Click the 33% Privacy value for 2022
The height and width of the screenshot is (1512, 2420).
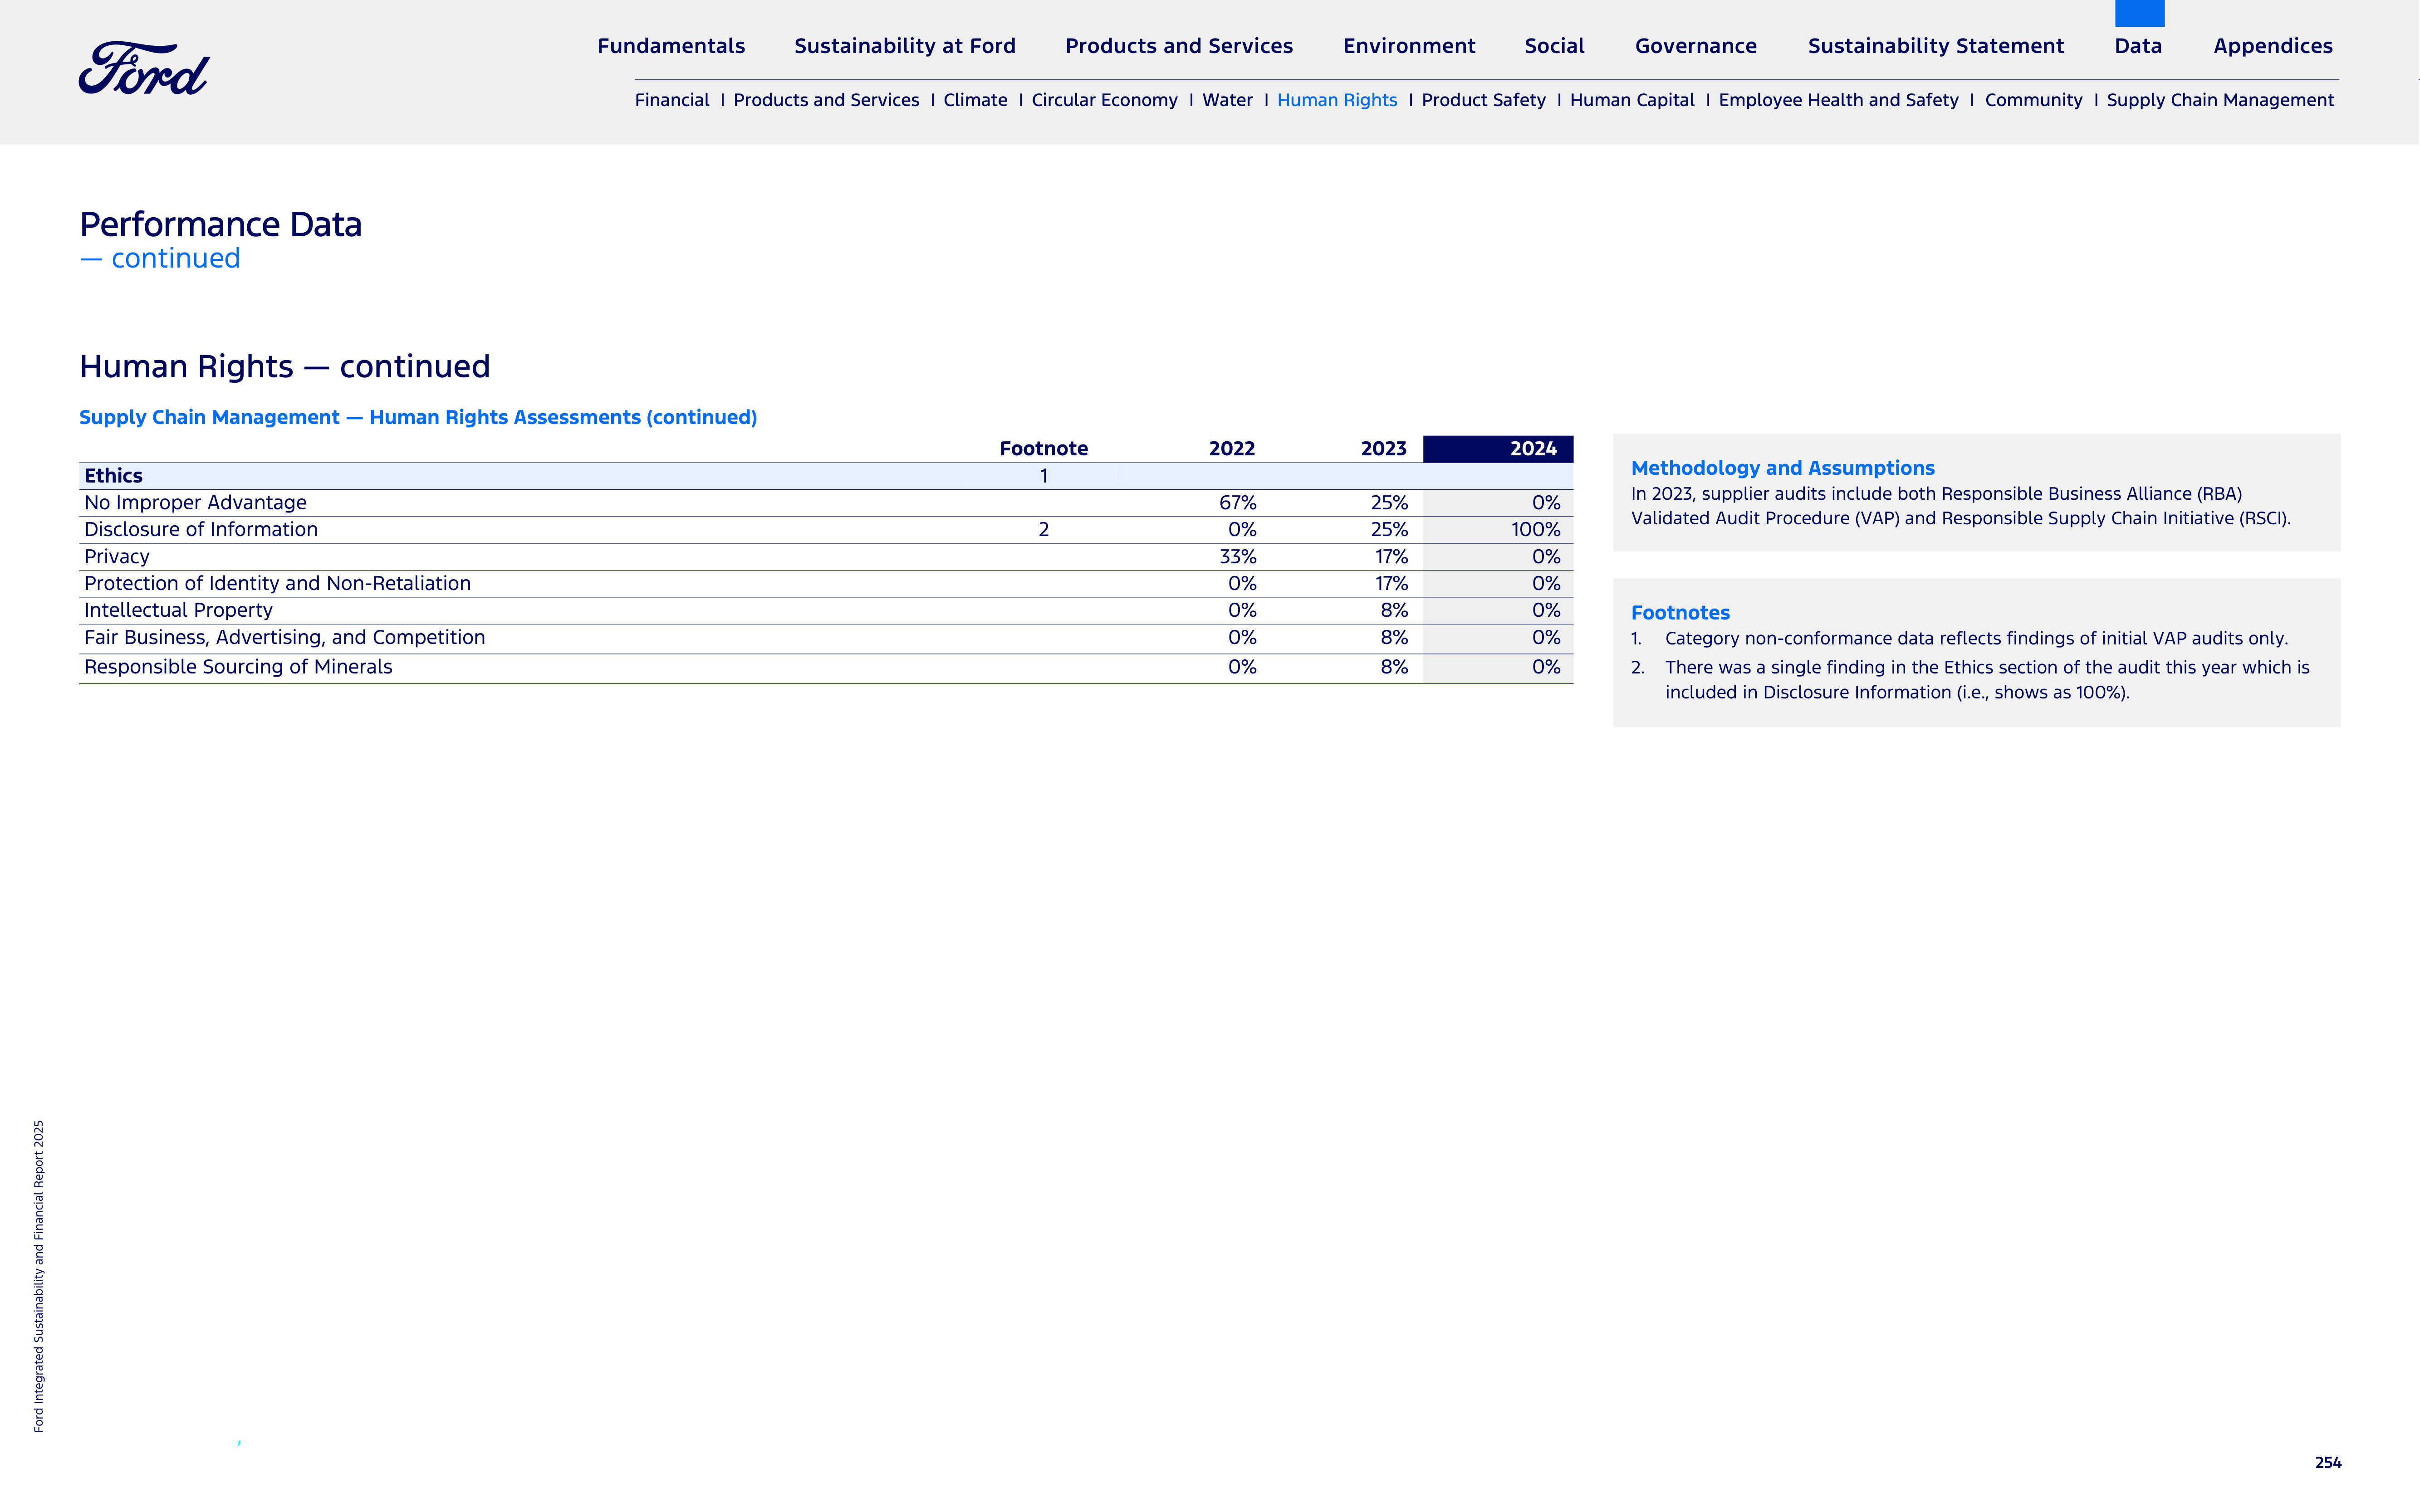tap(1238, 557)
